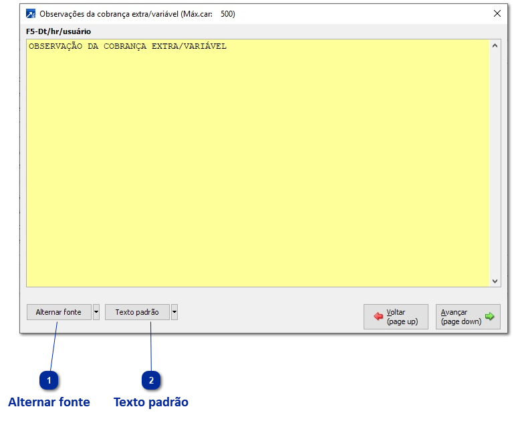Click the blue Alternar fonte caption below the window
The image size is (514, 421).
tap(49, 402)
